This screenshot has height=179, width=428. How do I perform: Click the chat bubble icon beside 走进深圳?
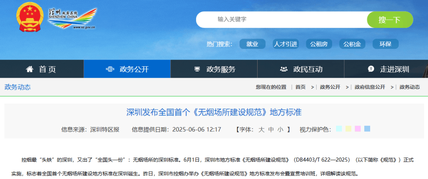(371, 69)
